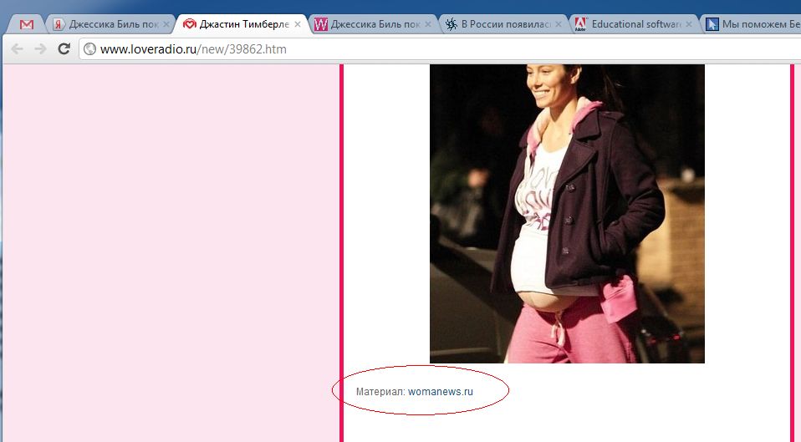Viewport: 801px width, 442px height.
Task: Reload the loveradio.ru page
Action: coord(64,49)
